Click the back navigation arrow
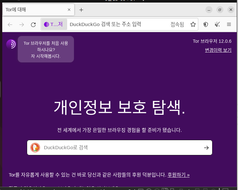Image resolution: width=238 pixels, height=190 pixels. coord(10,24)
